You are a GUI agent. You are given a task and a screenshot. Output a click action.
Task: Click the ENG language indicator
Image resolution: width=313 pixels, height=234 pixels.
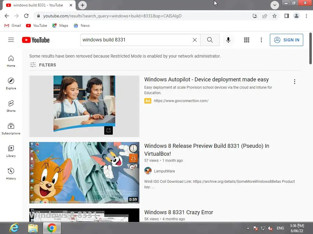[280, 228]
